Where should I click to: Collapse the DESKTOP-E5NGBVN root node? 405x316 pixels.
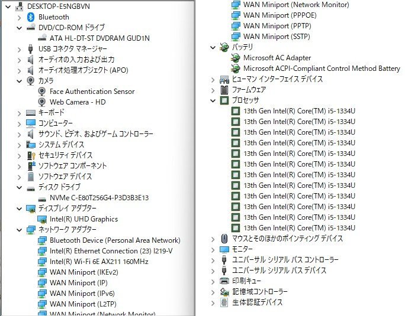[x=8, y=6]
